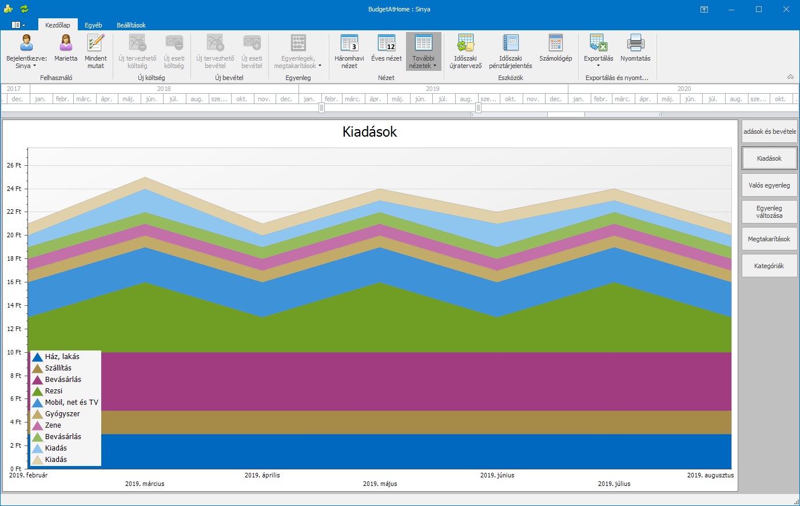
Task: Collapse the ribbon with chevron arrow
Action: (790, 77)
